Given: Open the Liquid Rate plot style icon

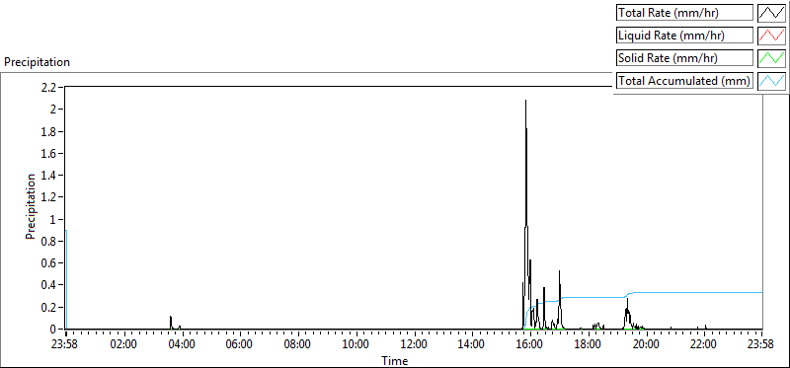Looking at the screenshot, I should click(771, 36).
